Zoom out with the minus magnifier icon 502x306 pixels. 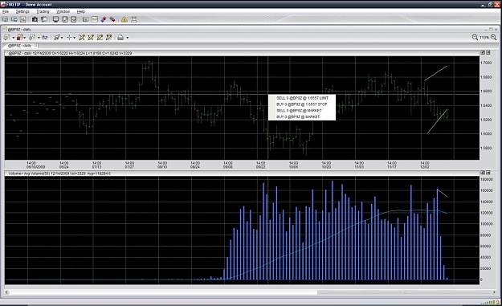(x=475, y=38)
